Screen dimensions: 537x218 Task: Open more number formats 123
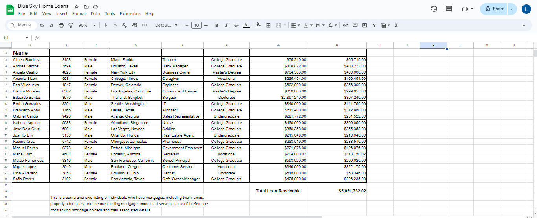(x=144, y=25)
